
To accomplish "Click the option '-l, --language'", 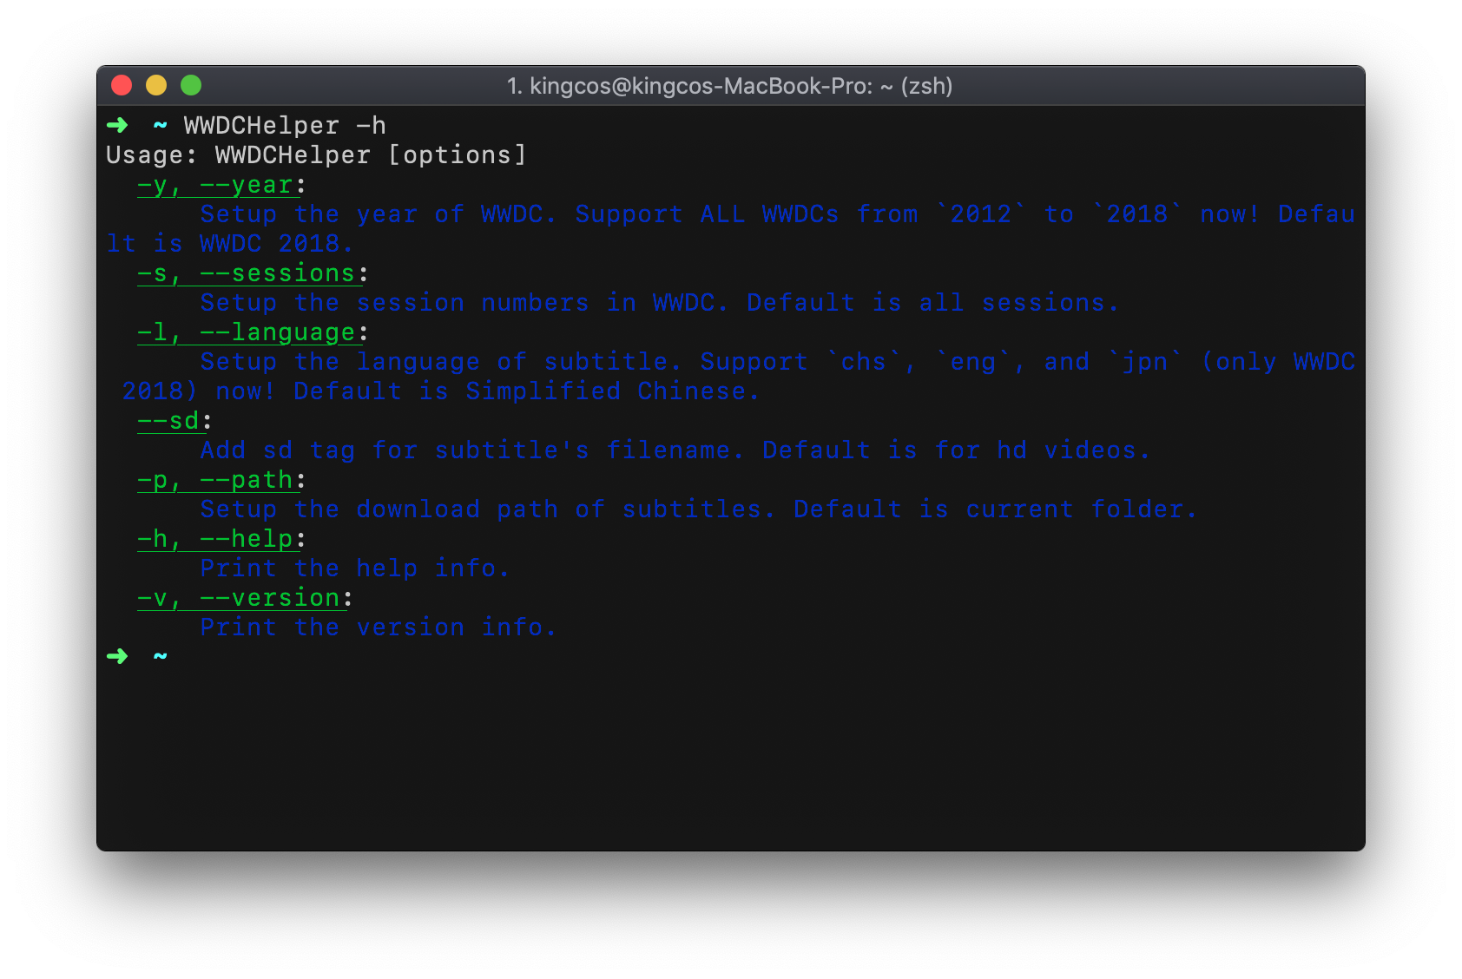I will tap(246, 332).
